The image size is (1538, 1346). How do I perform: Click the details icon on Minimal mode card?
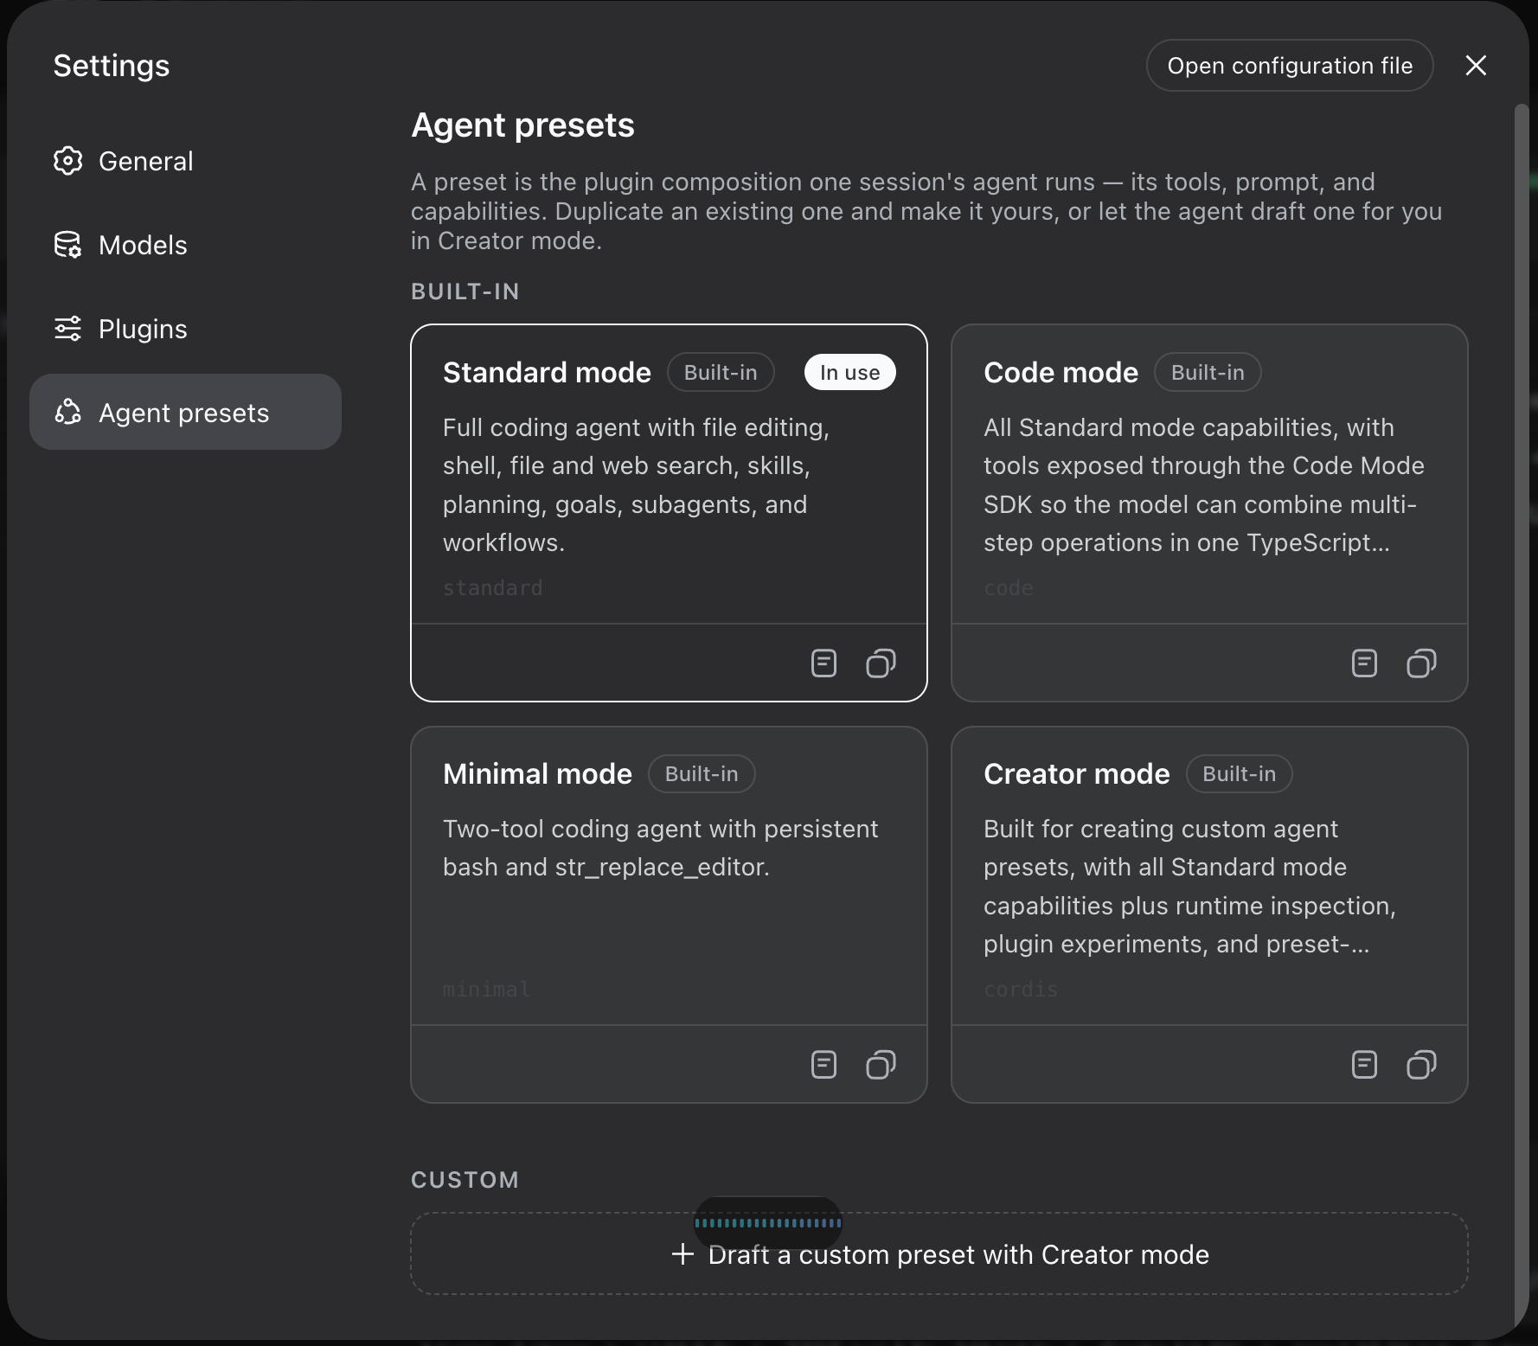click(823, 1065)
